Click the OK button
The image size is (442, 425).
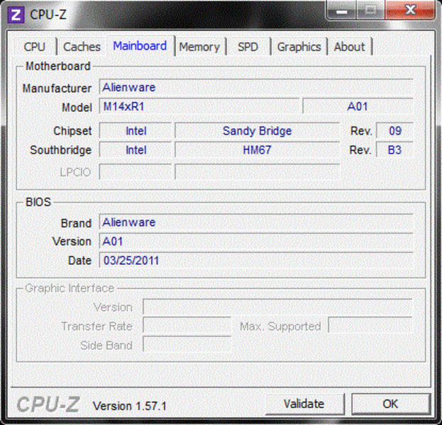coord(391,404)
